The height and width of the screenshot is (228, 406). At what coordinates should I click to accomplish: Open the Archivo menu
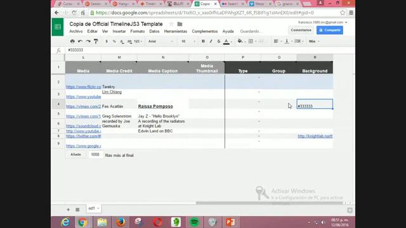point(76,31)
